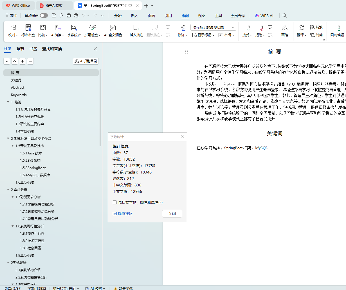Click the search magnifier icon in ribbon
The height and width of the screenshot is (290, 346).
coord(285,15)
